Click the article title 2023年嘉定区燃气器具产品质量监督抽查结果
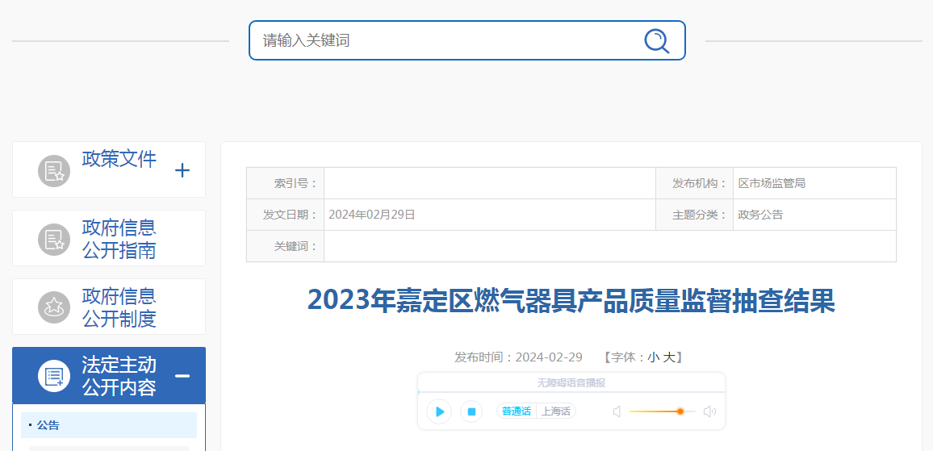Screen dimensions: 933x451 [x=571, y=300]
